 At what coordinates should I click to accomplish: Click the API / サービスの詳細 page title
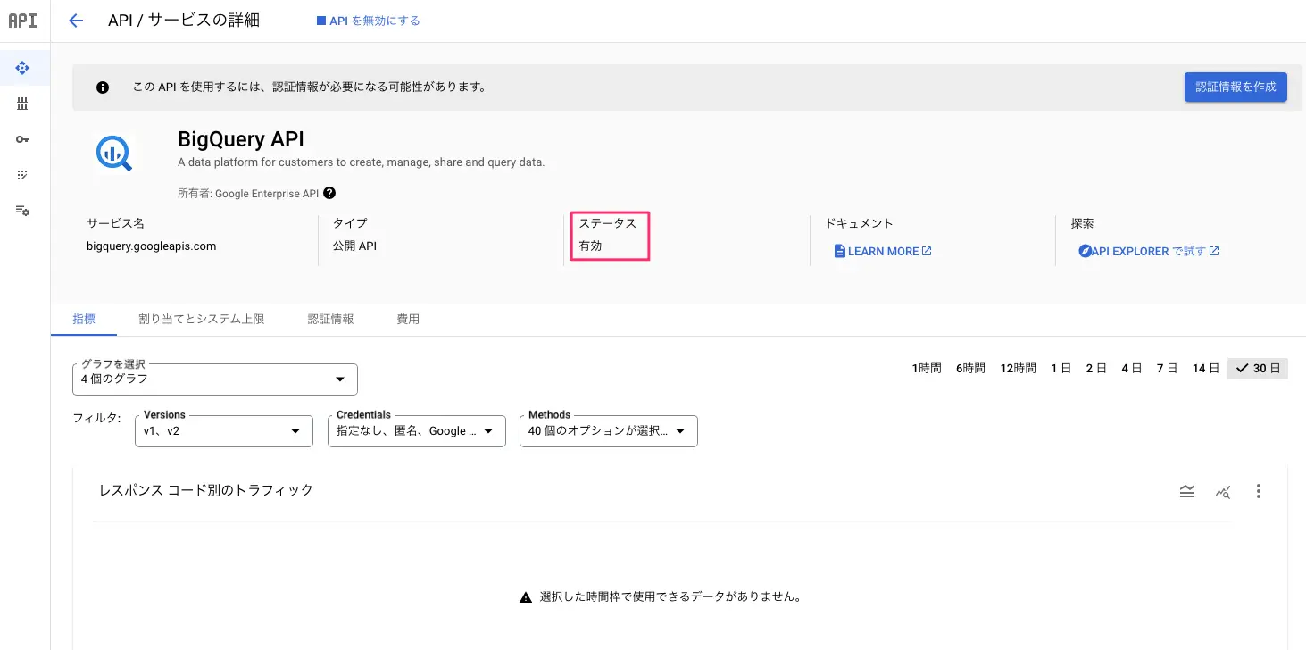click(x=184, y=20)
